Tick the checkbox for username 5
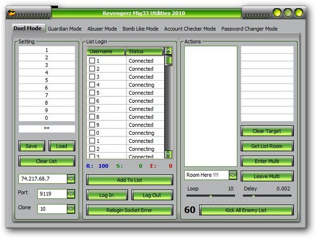This screenshot has width=316, height=238. coord(92,93)
